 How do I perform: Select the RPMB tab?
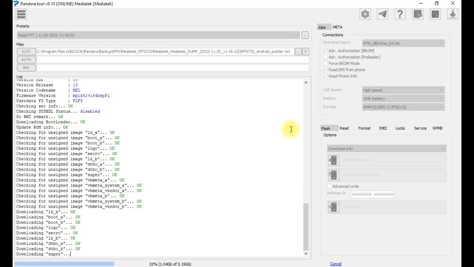pyautogui.click(x=437, y=128)
